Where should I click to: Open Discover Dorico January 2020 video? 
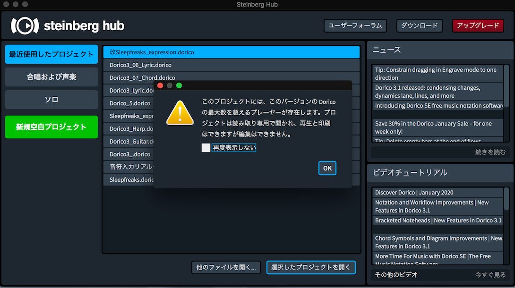[x=438, y=193]
